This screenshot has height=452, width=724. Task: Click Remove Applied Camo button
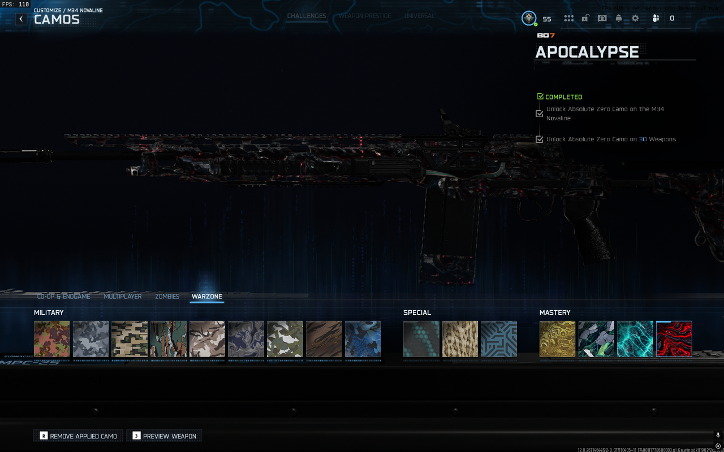[78, 436]
